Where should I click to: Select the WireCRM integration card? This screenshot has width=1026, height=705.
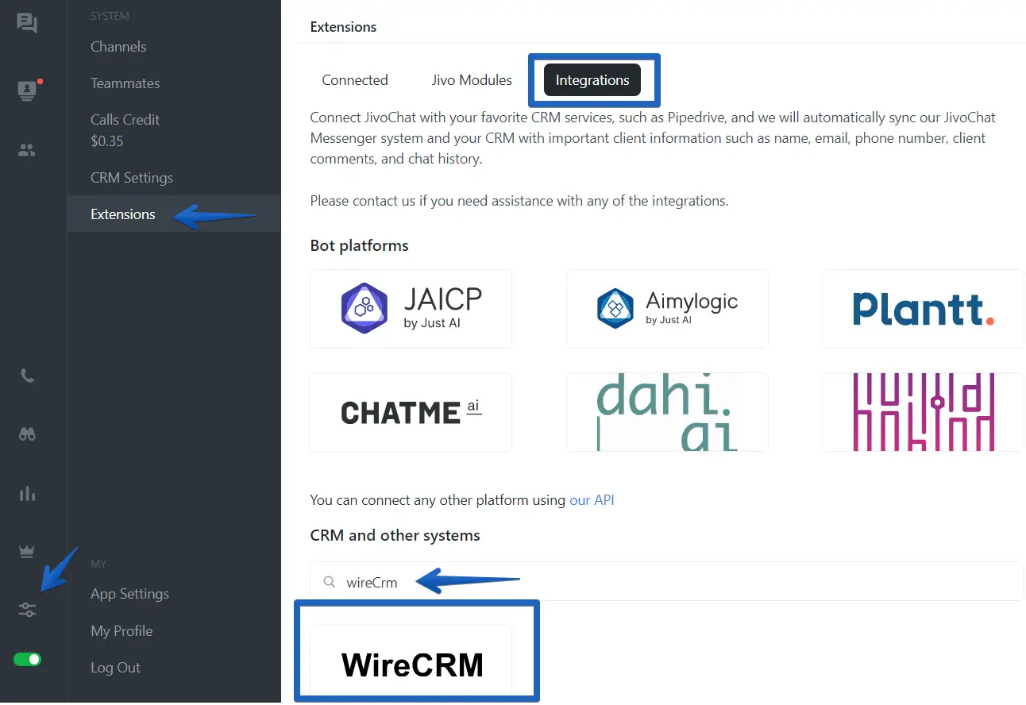pos(411,661)
